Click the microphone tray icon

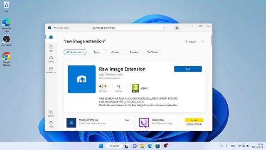[227, 146]
